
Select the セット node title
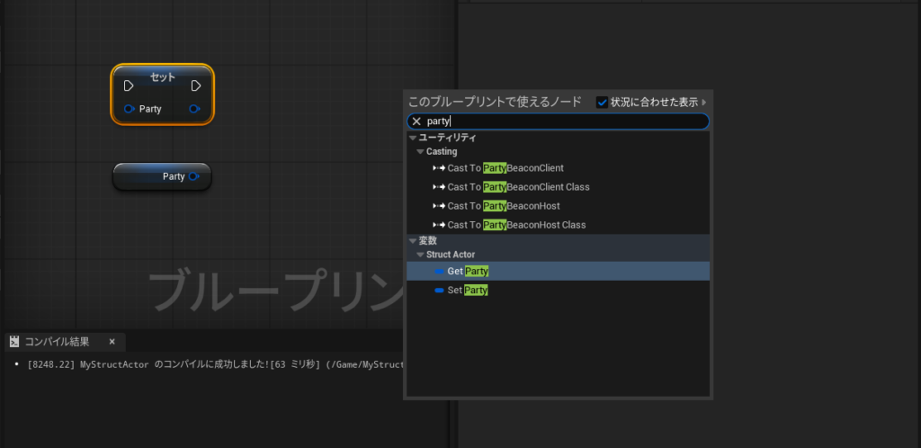pyautogui.click(x=163, y=76)
